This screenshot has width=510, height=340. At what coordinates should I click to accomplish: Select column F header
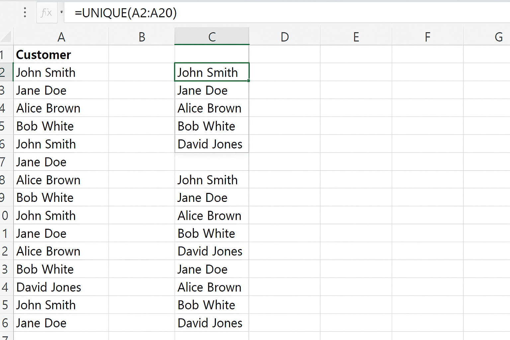(x=428, y=37)
